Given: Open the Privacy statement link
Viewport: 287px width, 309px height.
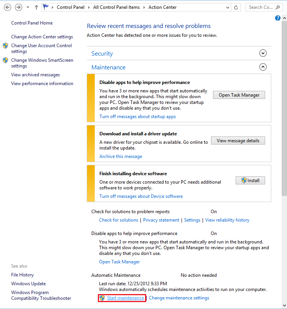Looking at the screenshot, I should (x=161, y=220).
